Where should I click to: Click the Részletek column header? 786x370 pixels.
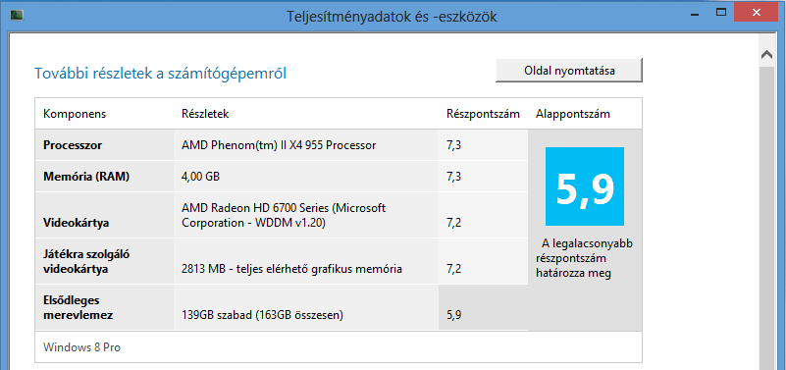point(205,114)
